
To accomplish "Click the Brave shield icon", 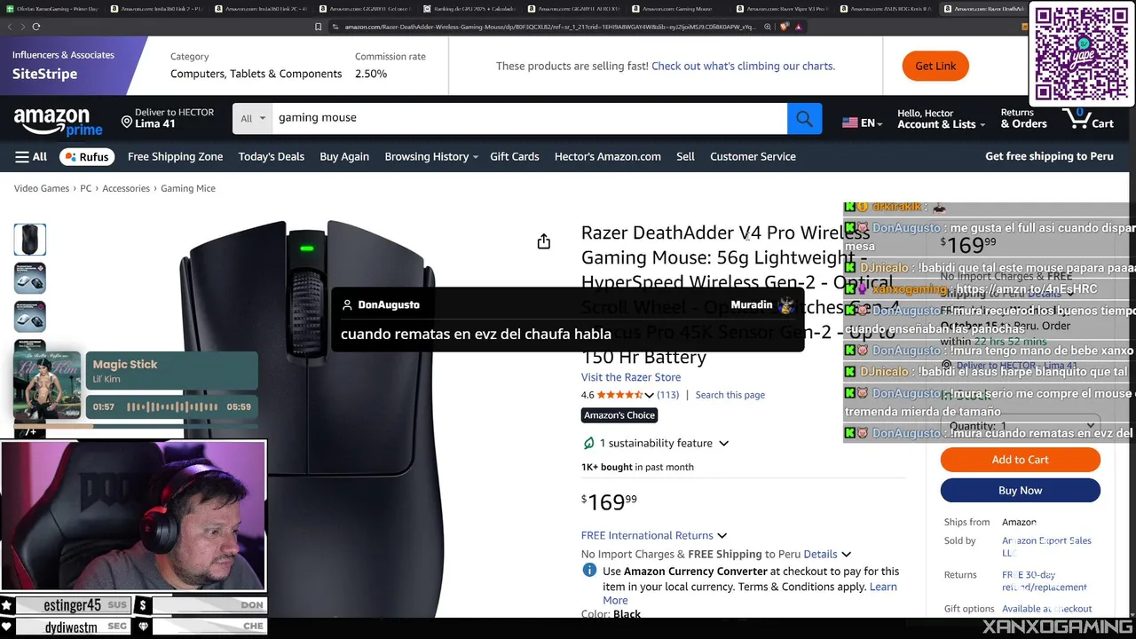I will [x=785, y=27].
